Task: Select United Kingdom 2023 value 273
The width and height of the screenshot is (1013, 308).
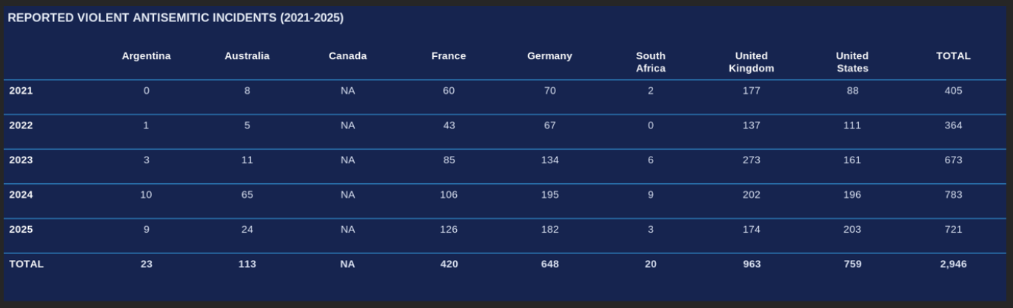Action: tap(751, 160)
